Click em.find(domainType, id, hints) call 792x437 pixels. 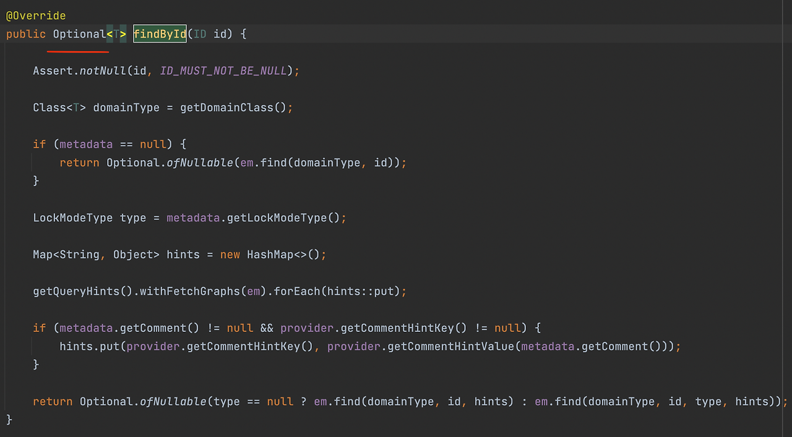413,402
